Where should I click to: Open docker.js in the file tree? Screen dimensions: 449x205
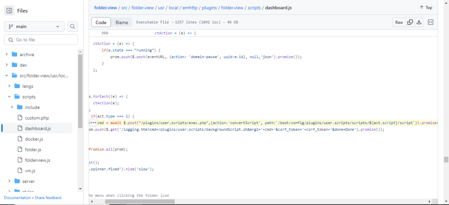(34, 139)
